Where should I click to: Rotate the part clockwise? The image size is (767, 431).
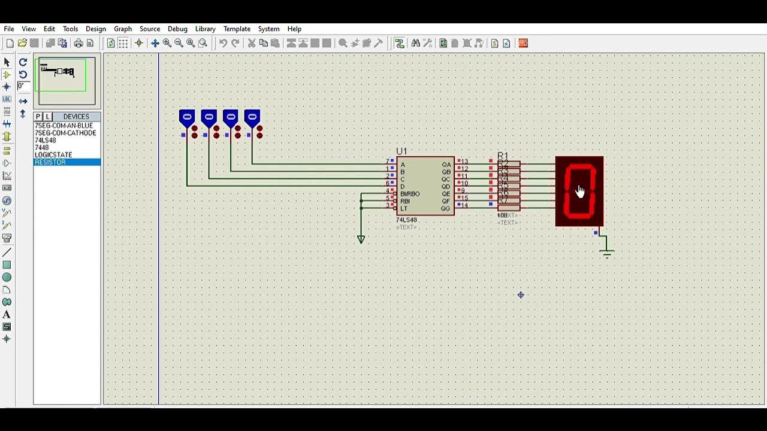23,62
